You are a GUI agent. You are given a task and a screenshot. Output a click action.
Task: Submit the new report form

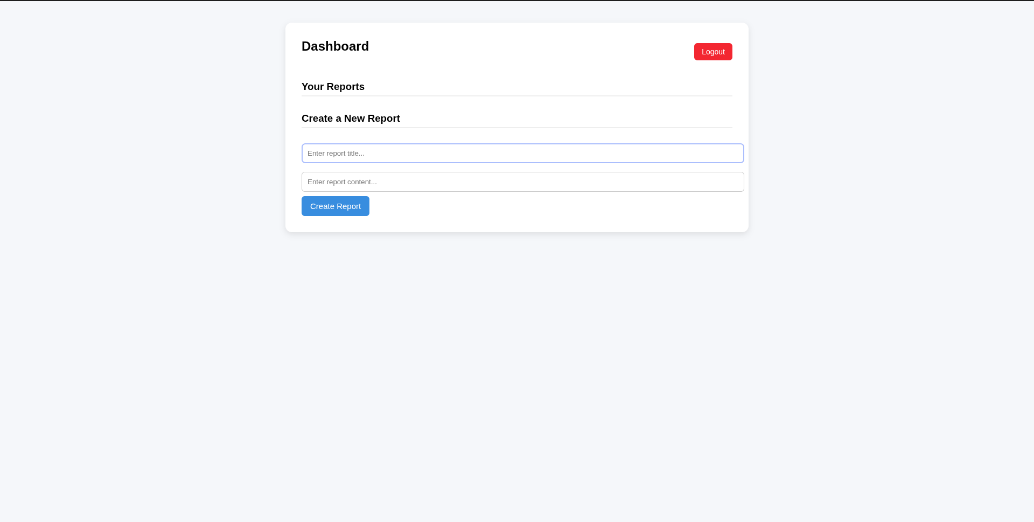click(x=335, y=206)
